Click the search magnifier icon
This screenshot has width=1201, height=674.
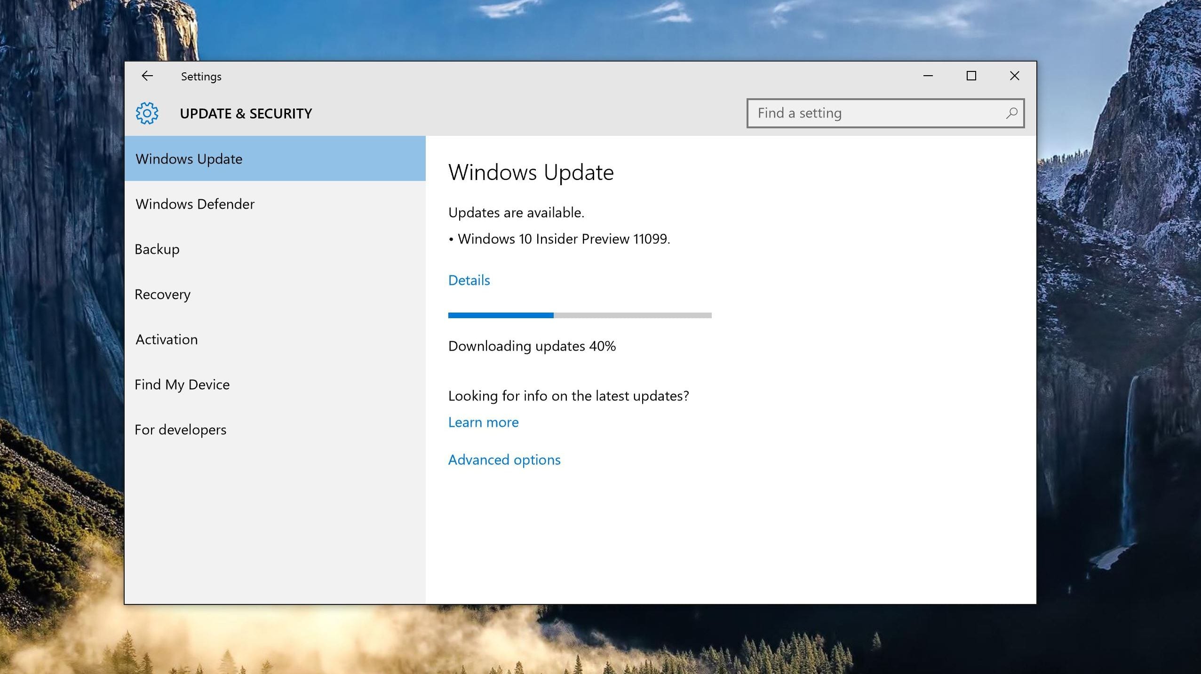pos(1011,113)
